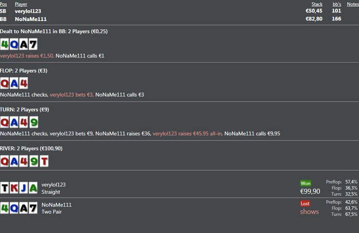The width and height of the screenshot is (359, 233).
Task: Click the Stack column header
Action: coord(317,4)
